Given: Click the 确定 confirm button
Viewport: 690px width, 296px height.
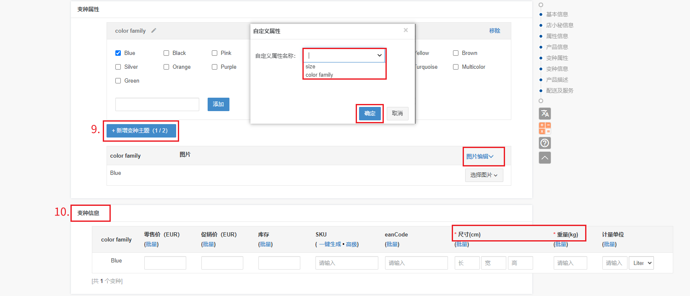Looking at the screenshot, I should pyautogui.click(x=370, y=114).
